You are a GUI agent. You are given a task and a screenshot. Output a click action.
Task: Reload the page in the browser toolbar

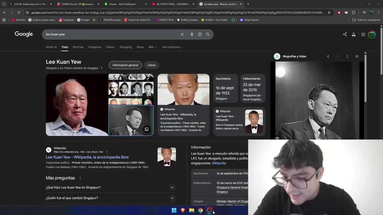coord(19,13)
